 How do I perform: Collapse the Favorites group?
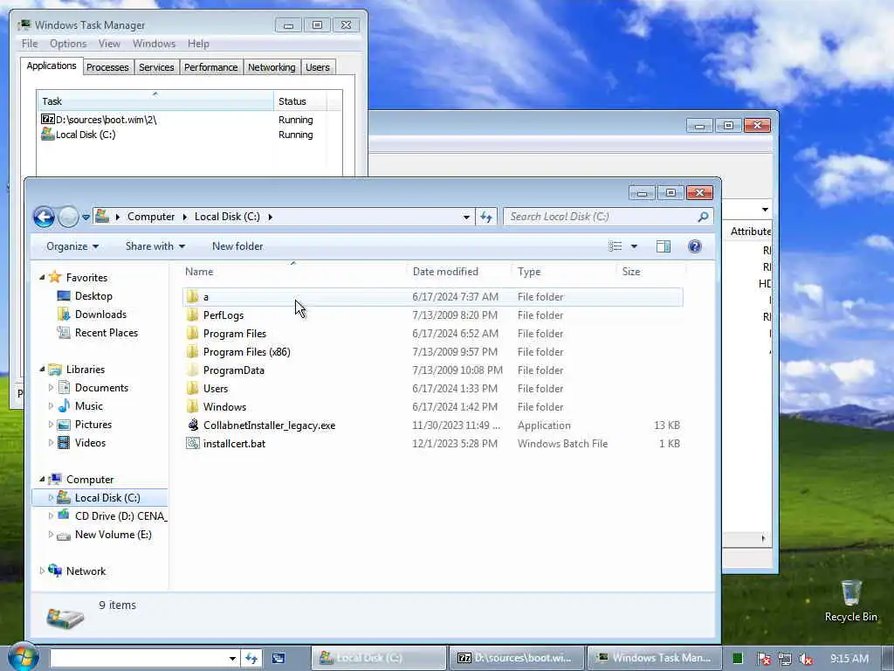coord(42,277)
